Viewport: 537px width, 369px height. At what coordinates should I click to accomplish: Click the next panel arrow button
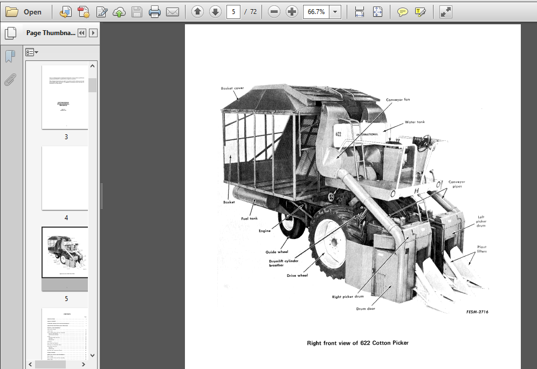(x=93, y=33)
